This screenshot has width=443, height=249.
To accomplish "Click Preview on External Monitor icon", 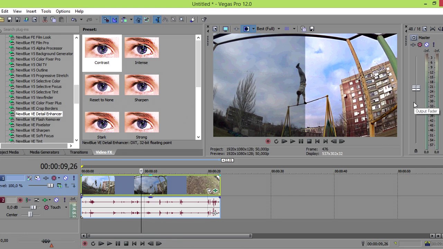I will [x=225, y=29].
